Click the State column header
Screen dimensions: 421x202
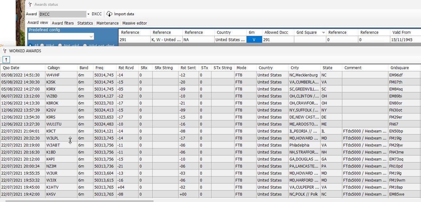click(331, 68)
